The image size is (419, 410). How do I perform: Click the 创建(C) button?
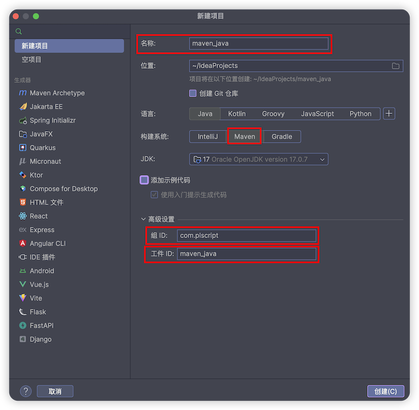pos(385,391)
